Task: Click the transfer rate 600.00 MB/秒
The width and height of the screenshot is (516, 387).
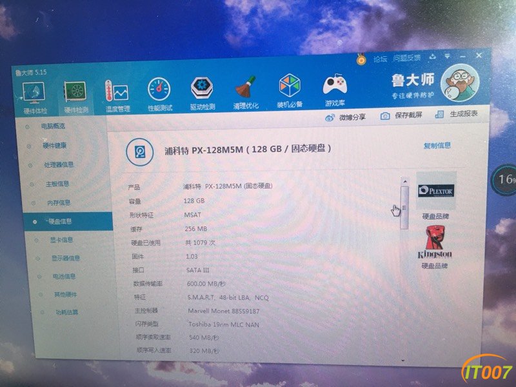Action: pos(206,284)
